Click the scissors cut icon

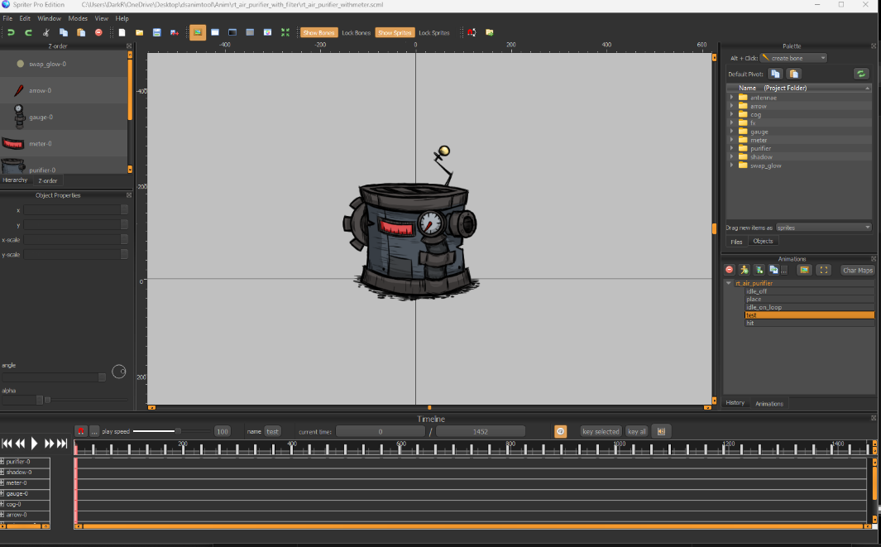(x=46, y=32)
